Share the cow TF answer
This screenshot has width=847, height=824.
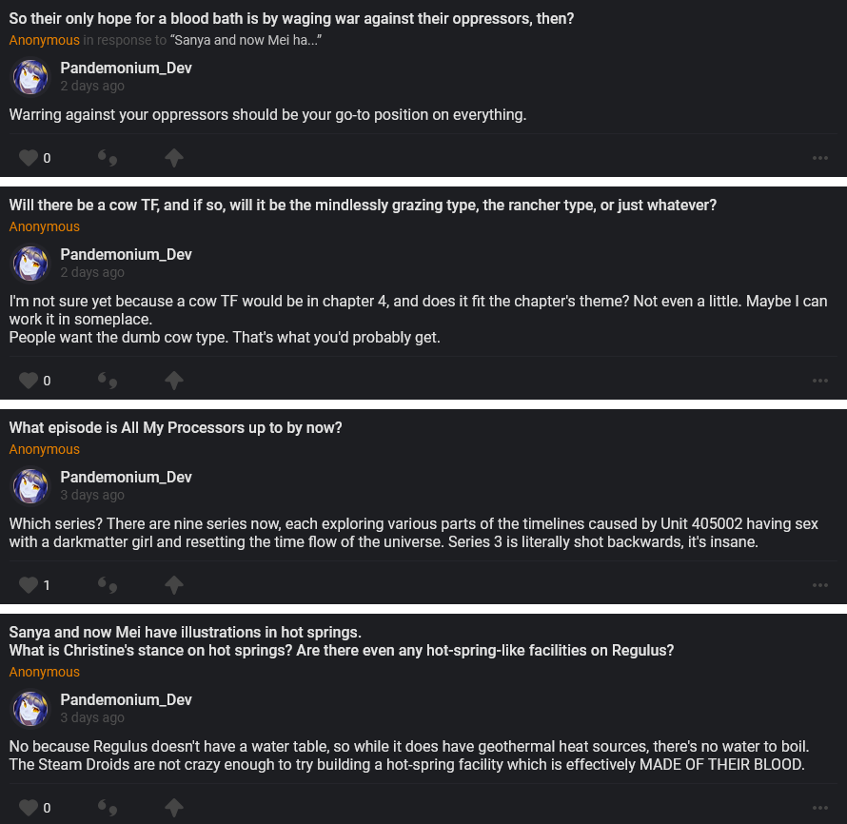pyautogui.click(x=173, y=381)
